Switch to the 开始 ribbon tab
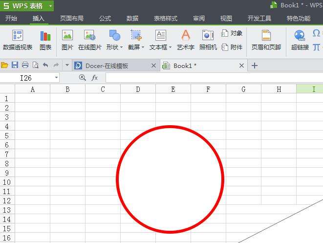The height and width of the screenshot is (243, 323). 11,19
